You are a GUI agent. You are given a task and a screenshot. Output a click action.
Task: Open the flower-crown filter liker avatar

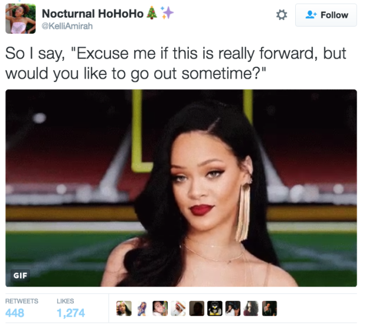click(124, 308)
